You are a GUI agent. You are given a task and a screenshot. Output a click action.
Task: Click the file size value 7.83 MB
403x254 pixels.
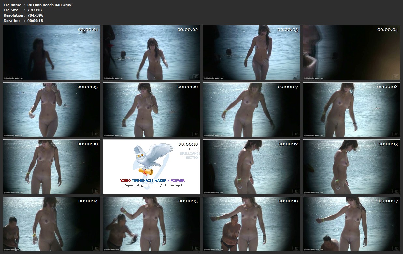35,10
